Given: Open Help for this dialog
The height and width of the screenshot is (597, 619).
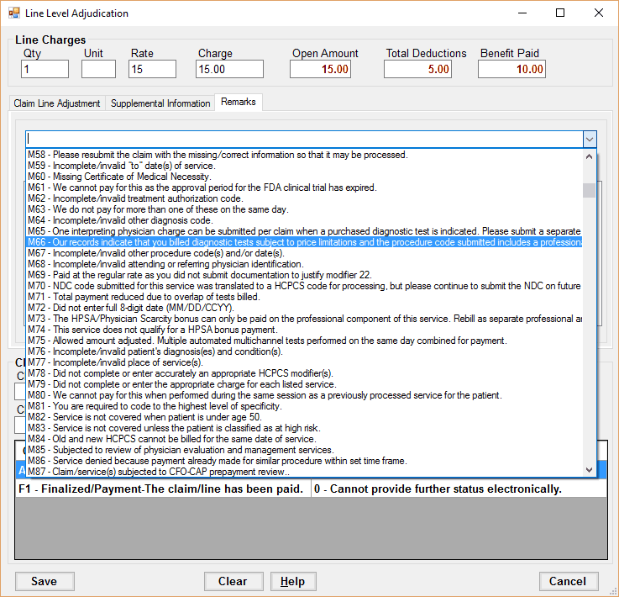Looking at the screenshot, I should [292, 581].
